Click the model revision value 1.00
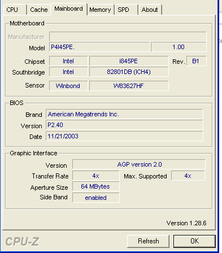 (179, 47)
